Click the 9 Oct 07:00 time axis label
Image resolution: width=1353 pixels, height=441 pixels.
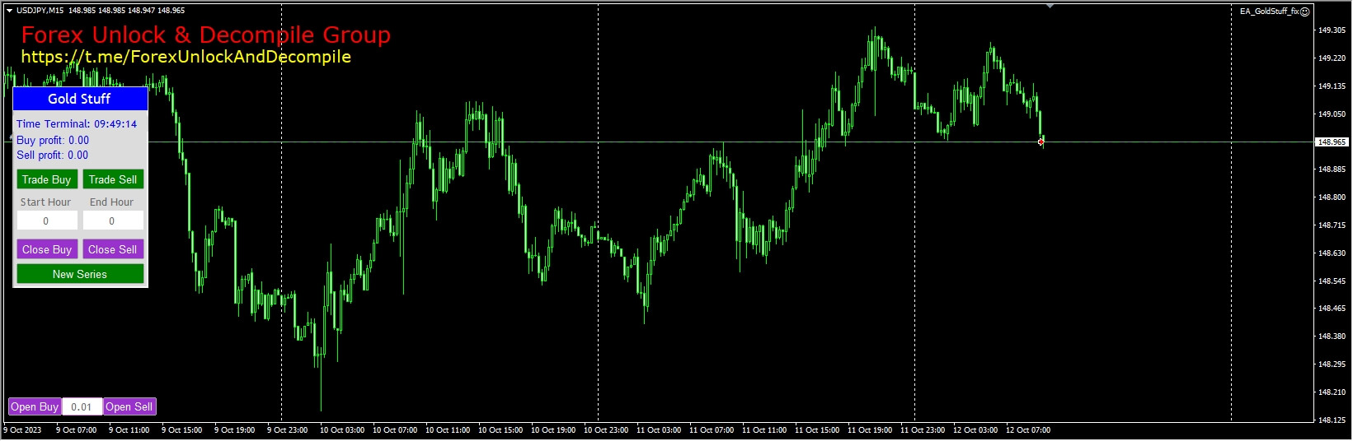pos(76,430)
